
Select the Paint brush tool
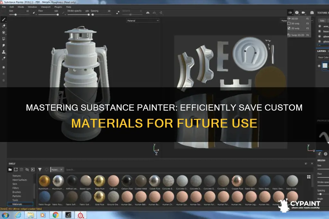4,20
